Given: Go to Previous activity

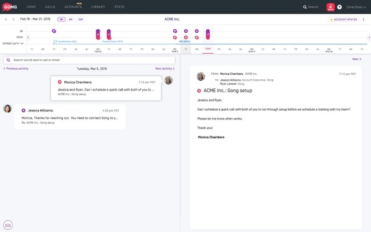Looking at the screenshot, I should tap(16, 69).
